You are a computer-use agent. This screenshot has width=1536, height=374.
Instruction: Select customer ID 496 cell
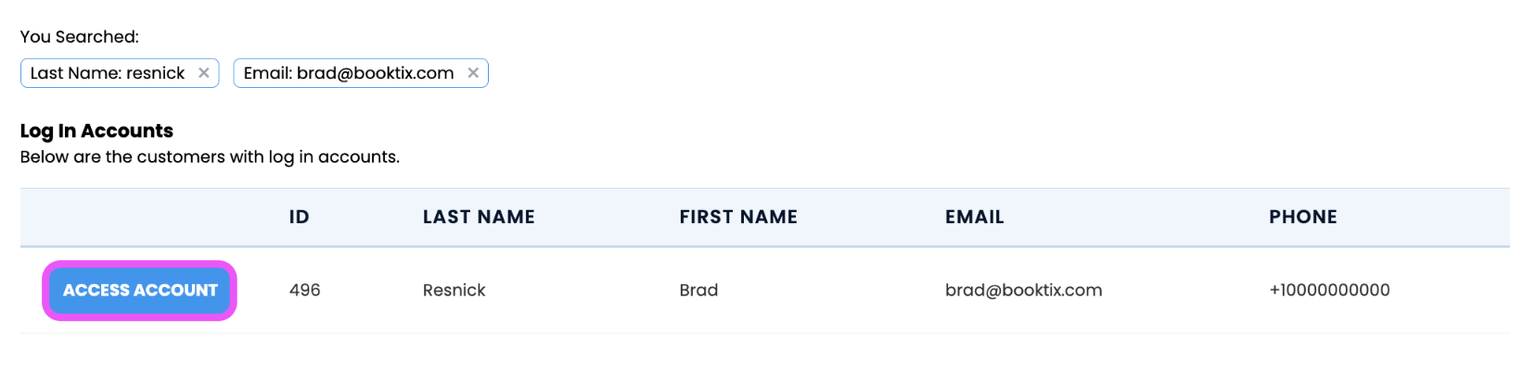tap(304, 291)
